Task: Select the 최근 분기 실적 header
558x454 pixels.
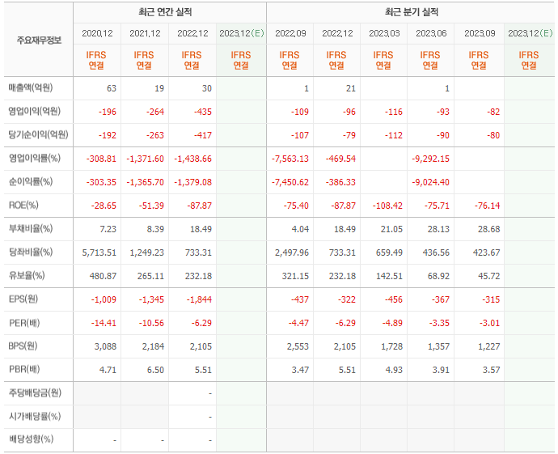Action: 412,12
